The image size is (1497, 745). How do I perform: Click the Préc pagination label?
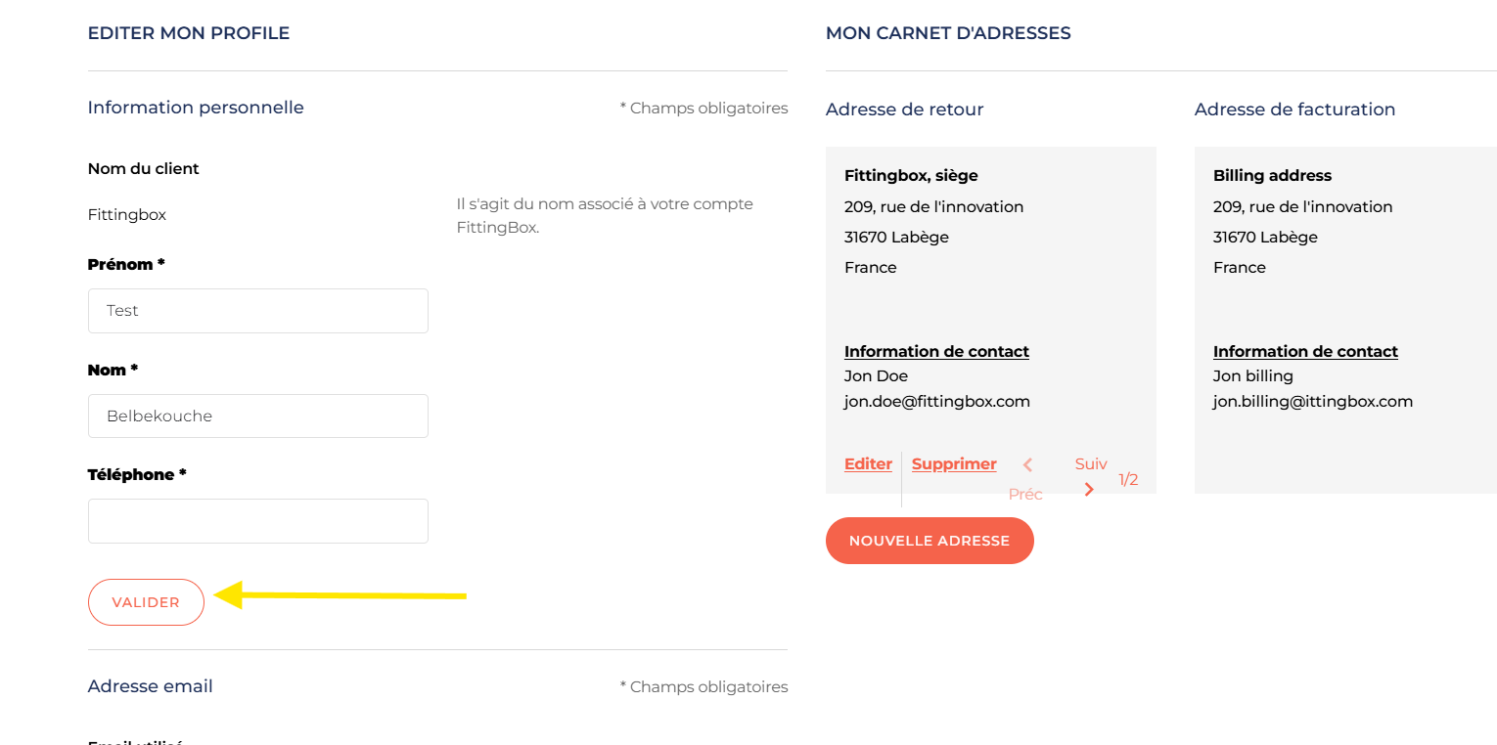tap(1025, 495)
